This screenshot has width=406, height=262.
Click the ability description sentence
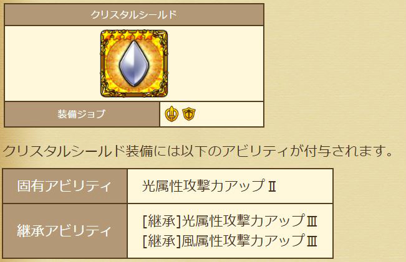coord(199,151)
